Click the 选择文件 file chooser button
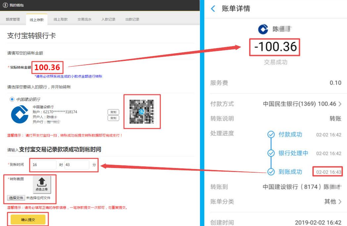 [x=16, y=198]
